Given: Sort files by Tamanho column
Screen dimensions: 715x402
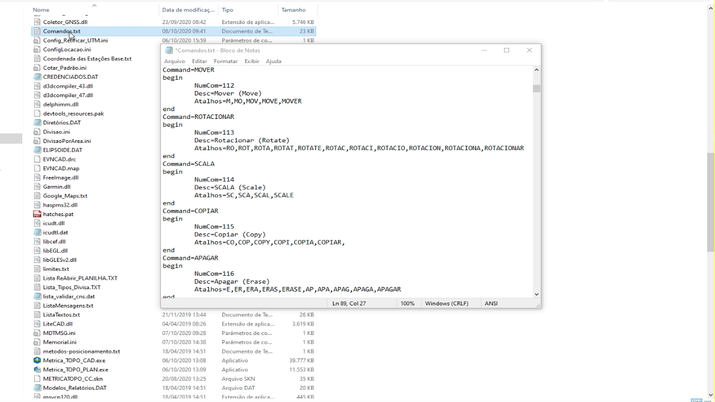Looking at the screenshot, I should tap(293, 10).
